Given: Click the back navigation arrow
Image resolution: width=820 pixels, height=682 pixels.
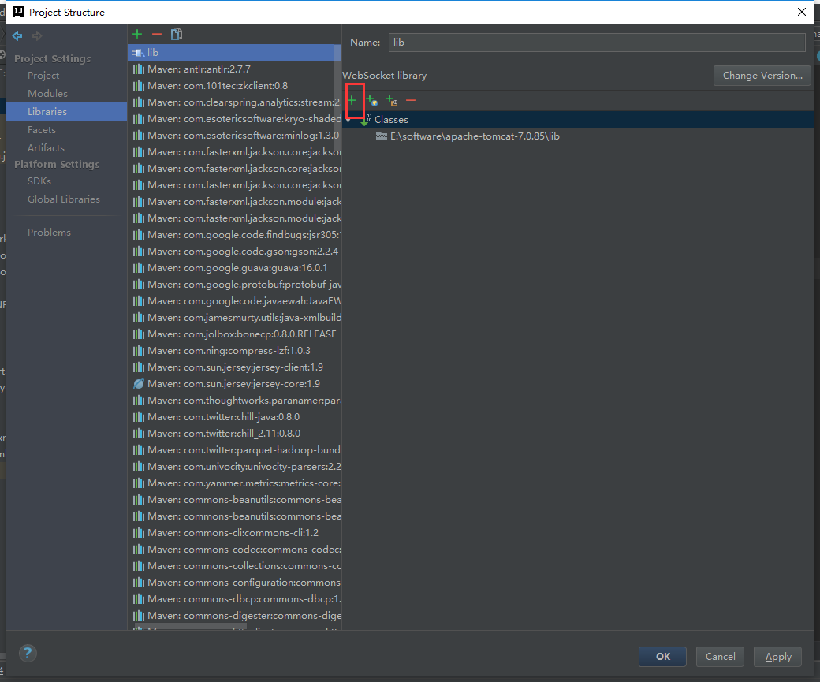Looking at the screenshot, I should [x=17, y=35].
